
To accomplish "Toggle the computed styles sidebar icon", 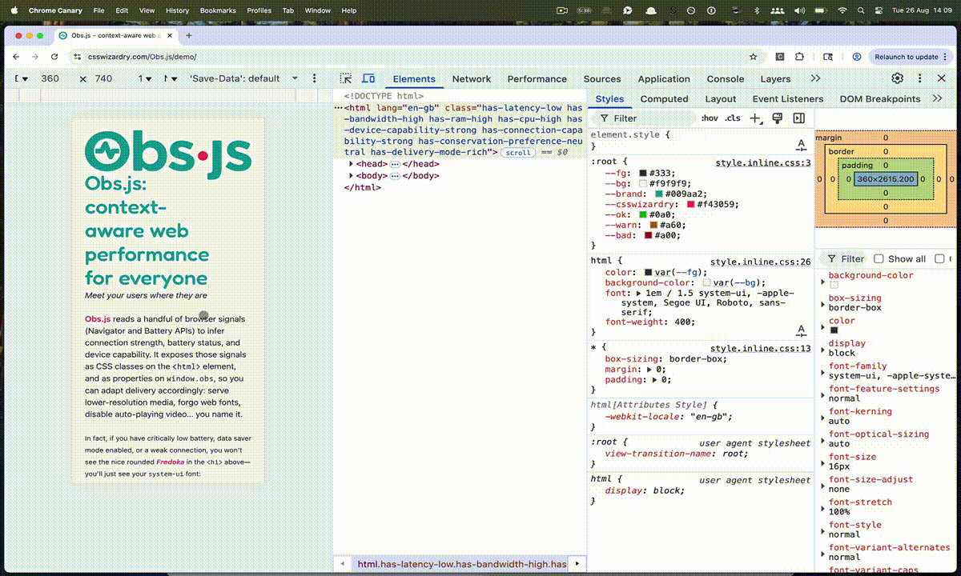I will pyautogui.click(x=798, y=118).
